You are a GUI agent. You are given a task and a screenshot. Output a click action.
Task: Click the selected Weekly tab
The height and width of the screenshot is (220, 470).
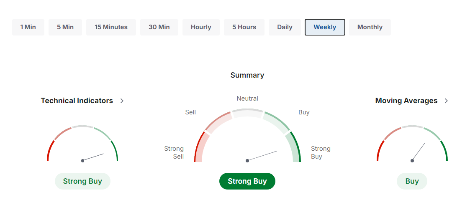point(325,27)
